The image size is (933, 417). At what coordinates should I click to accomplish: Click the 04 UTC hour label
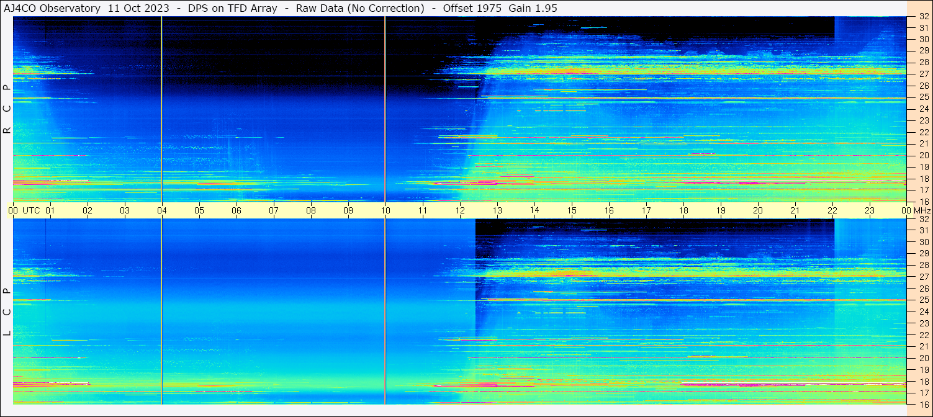point(161,210)
